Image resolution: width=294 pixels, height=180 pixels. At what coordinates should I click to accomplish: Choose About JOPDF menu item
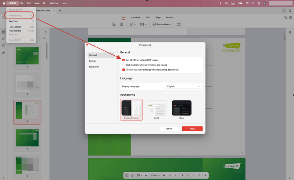coord(21,10)
